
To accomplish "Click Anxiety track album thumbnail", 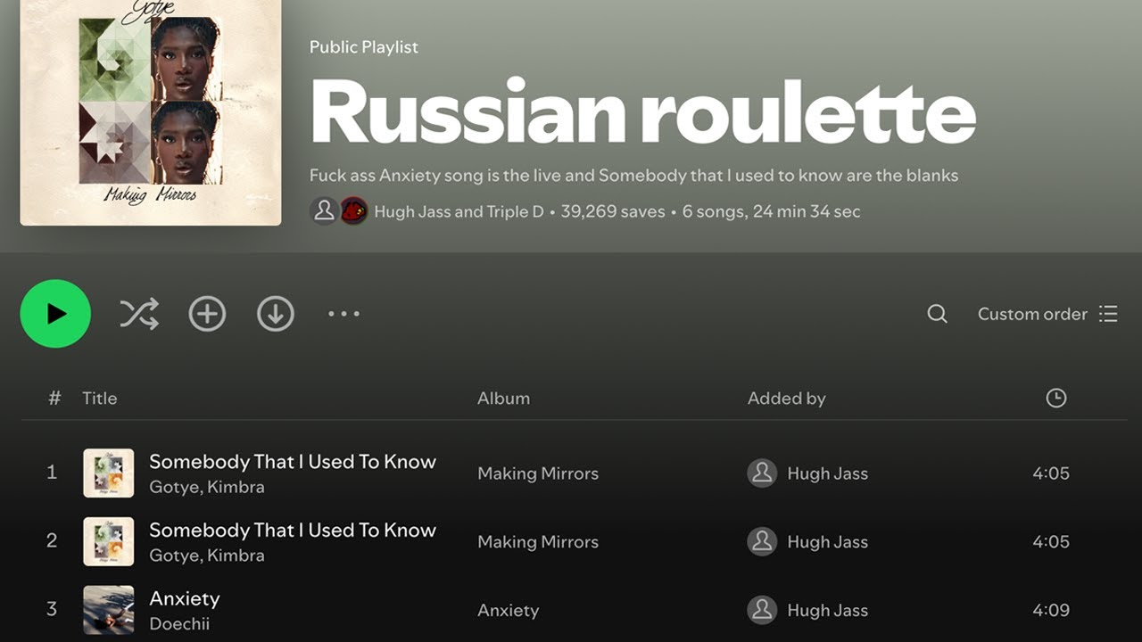I will pyautogui.click(x=109, y=610).
